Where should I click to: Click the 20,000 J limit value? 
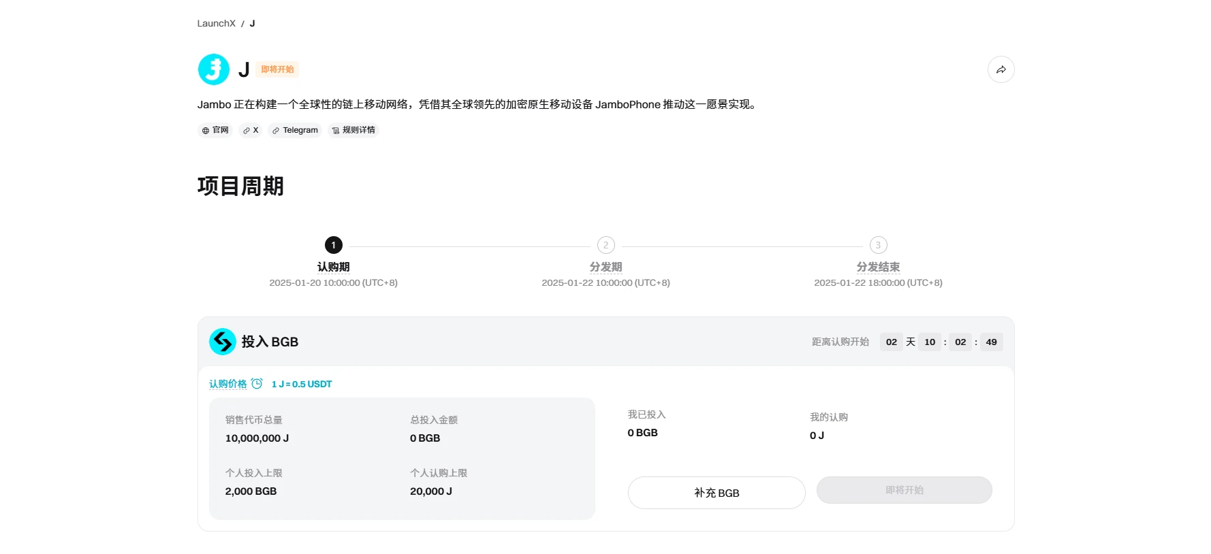(x=431, y=491)
